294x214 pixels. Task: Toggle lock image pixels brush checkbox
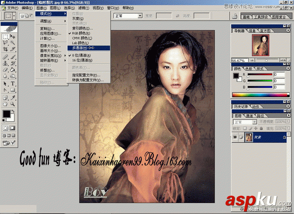click(x=251, y=128)
